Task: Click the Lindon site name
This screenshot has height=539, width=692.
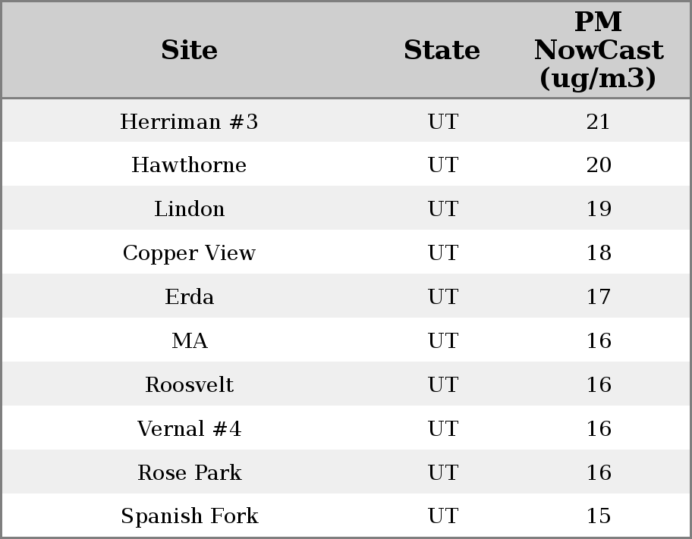Action: point(189,209)
